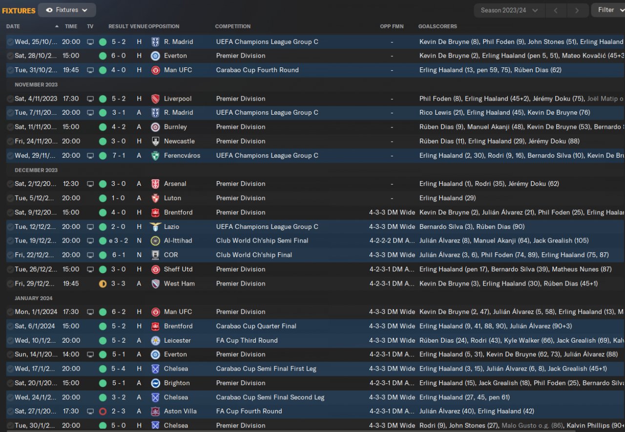Viewport: 625px width, 432px height.
Task: Click the JANUARY 2024 month heading
Action: (x=34, y=298)
